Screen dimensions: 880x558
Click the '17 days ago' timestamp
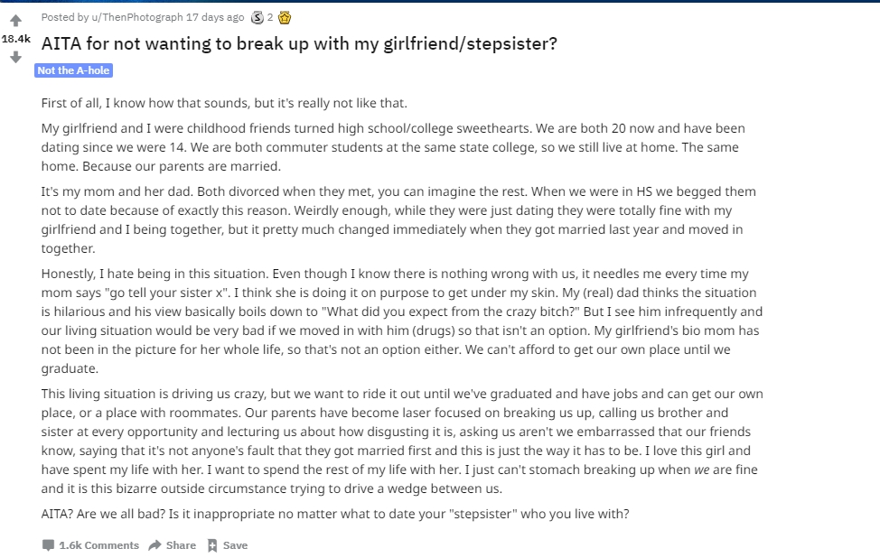215,17
